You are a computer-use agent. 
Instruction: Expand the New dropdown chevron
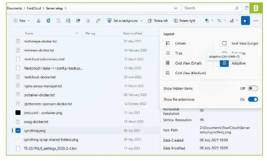point(29,21)
